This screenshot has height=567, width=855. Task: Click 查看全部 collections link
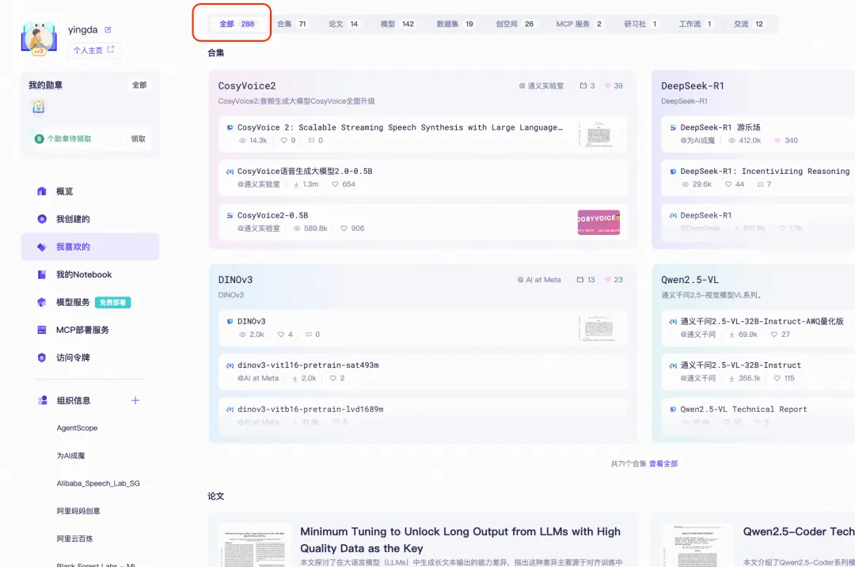[x=663, y=463]
